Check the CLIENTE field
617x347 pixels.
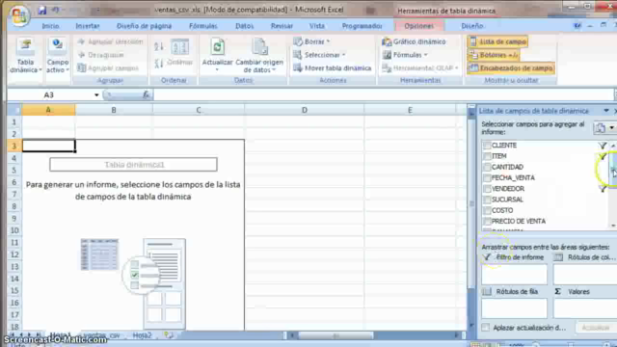tap(487, 146)
